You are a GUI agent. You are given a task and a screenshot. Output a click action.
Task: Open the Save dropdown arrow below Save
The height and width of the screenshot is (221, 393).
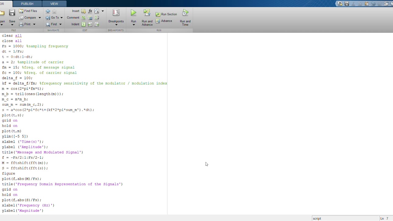pos(12,25)
